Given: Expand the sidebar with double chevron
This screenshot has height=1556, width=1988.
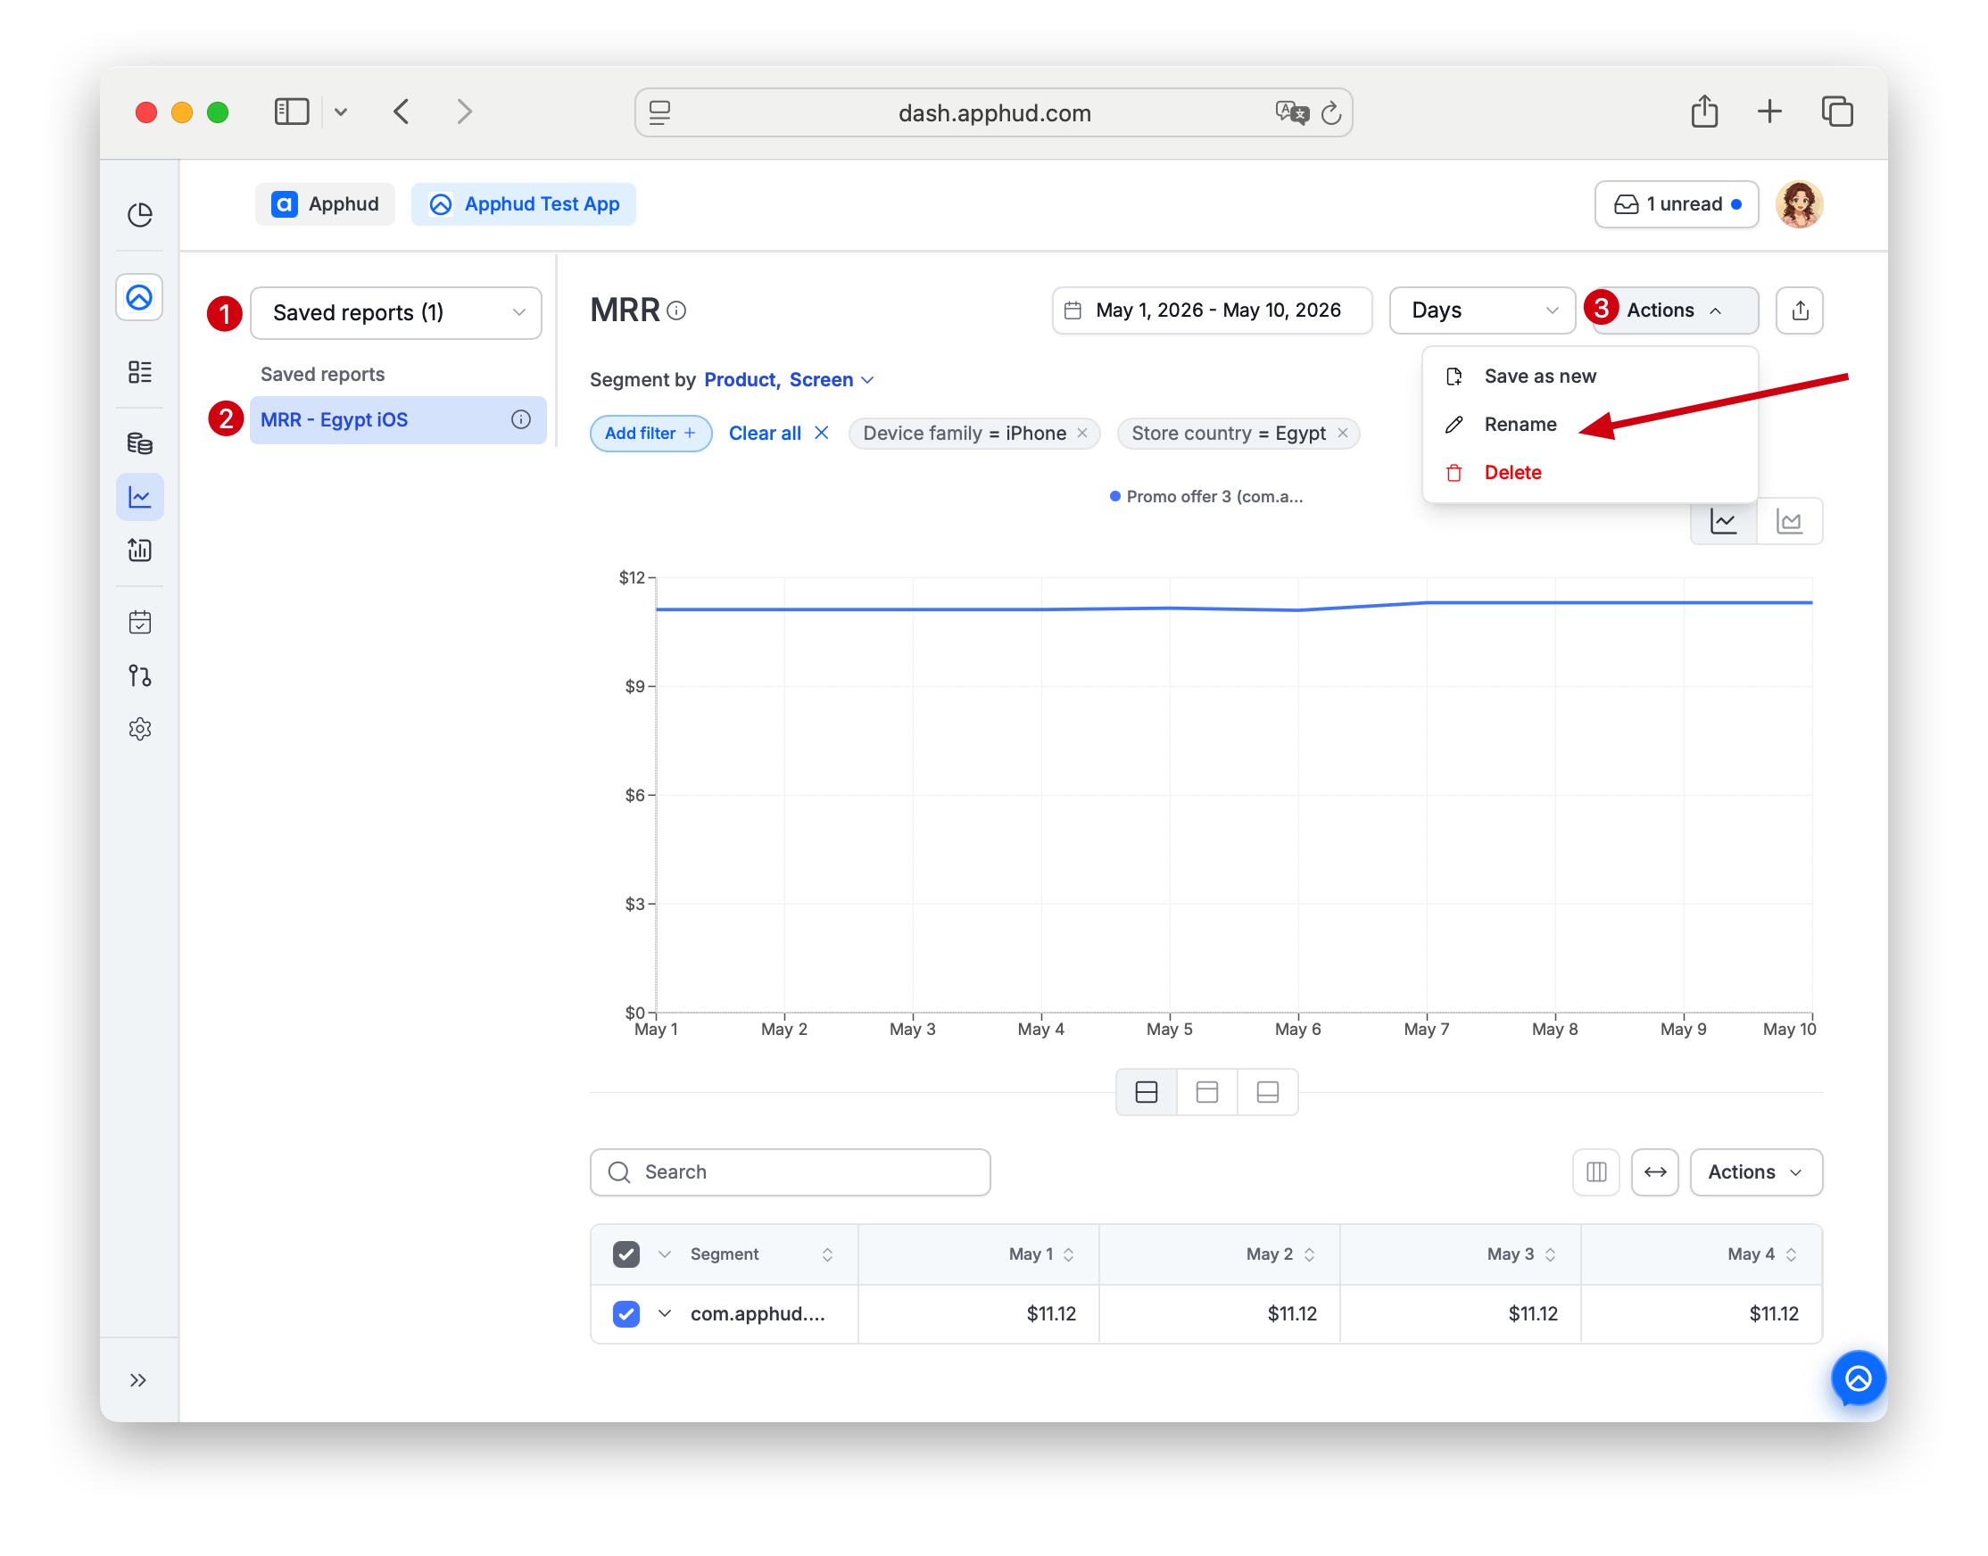Looking at the screenshot, I should coord(138,1380).
